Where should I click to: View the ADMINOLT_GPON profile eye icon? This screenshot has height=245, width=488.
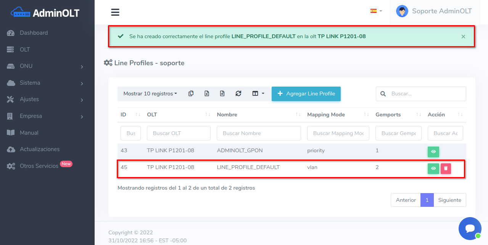(x=433, y=152)
